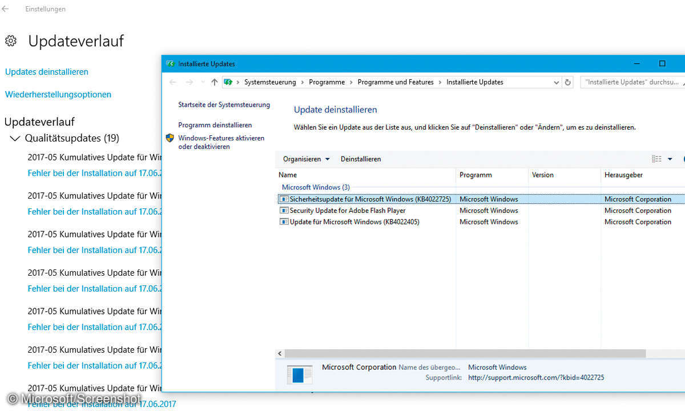The image size is (685, 411).
Task: Open the view options dropdown arrow
Action: tap(670, 159)
